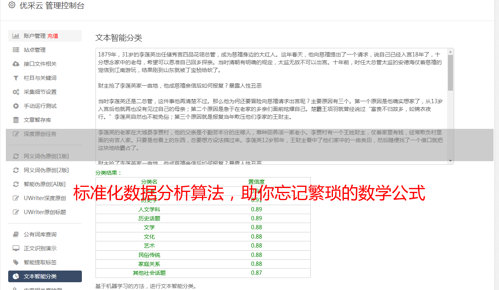Viewport: 499px width, 290px height.
Task: Click the text area vertical scrollbar thumb
Action: [x=451, y=72]
